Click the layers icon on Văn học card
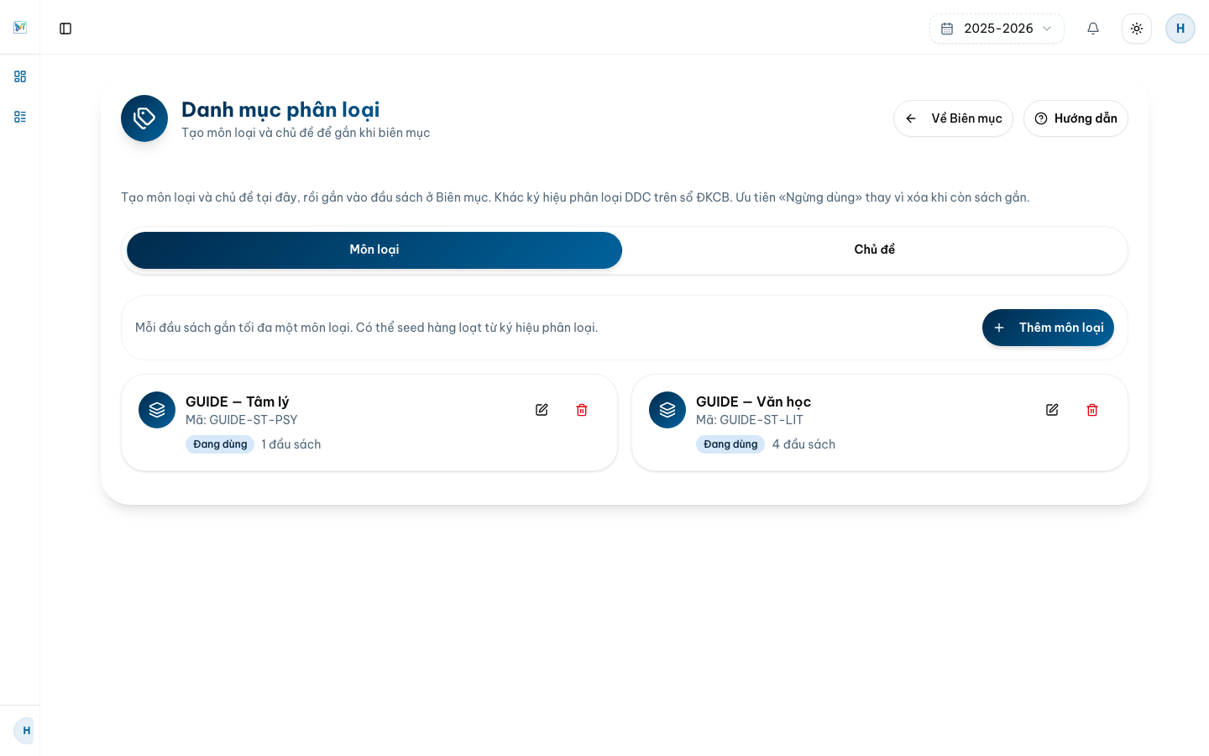Screen dimensions: 1209x756 point(667,410)
